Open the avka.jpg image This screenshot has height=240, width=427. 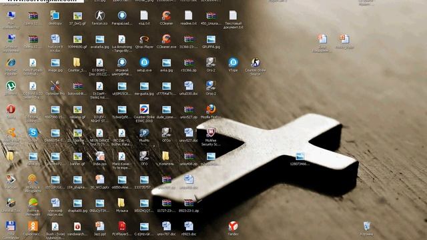(166, 63)
